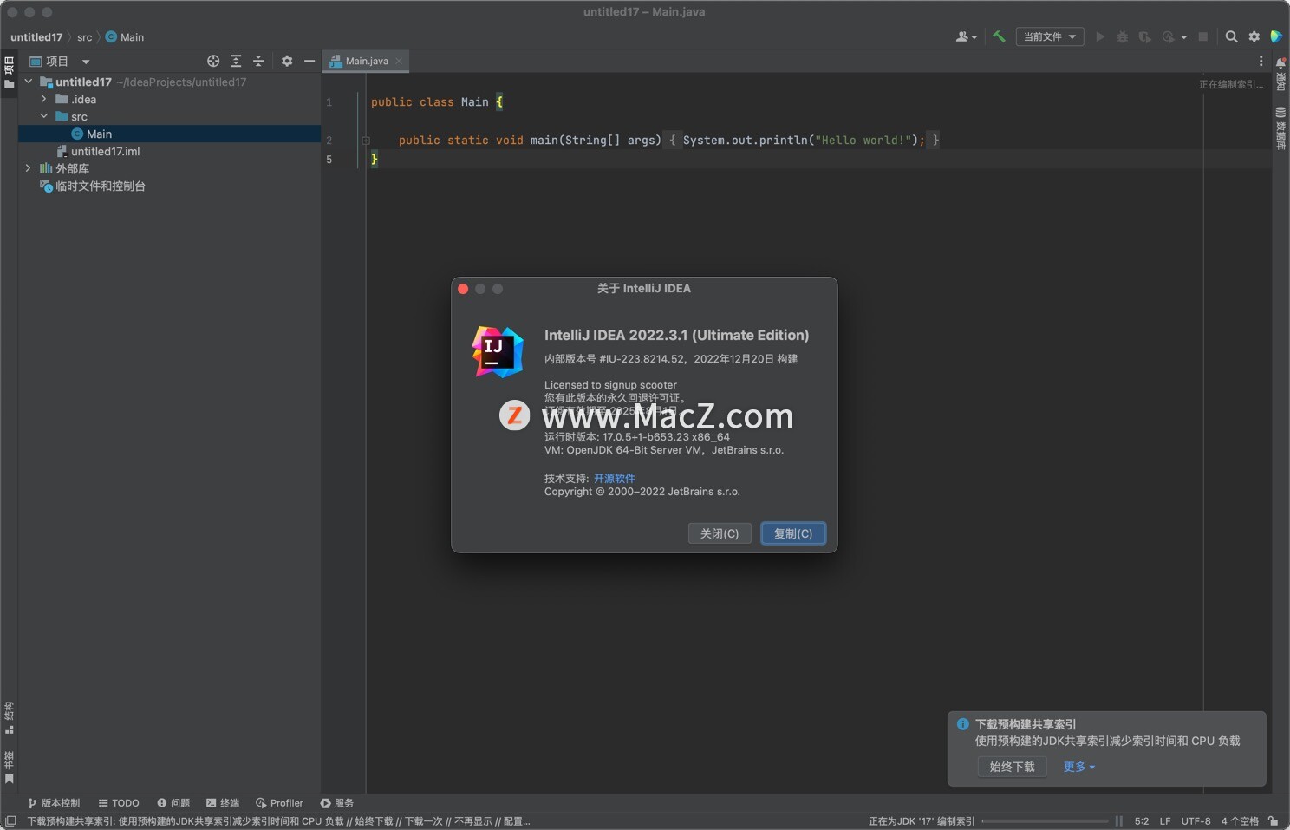Click Collapse All in project panel
This screenshot has width=1290, height=830.
pos(258,61)
